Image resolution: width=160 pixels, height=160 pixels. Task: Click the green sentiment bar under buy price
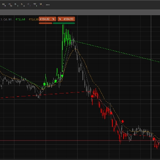click(x=64, y=23)
